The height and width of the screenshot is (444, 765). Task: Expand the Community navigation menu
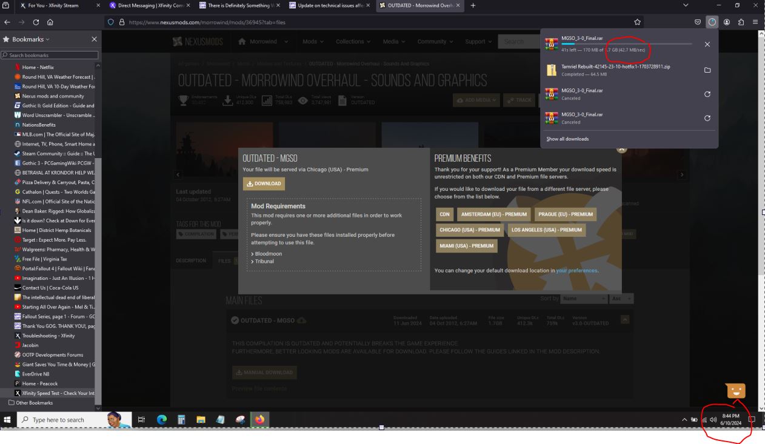point(436,42)
